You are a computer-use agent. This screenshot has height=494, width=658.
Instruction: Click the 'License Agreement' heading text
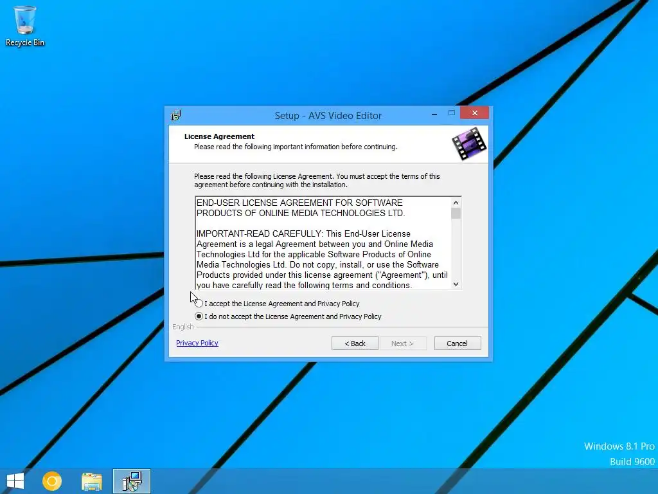220,136
